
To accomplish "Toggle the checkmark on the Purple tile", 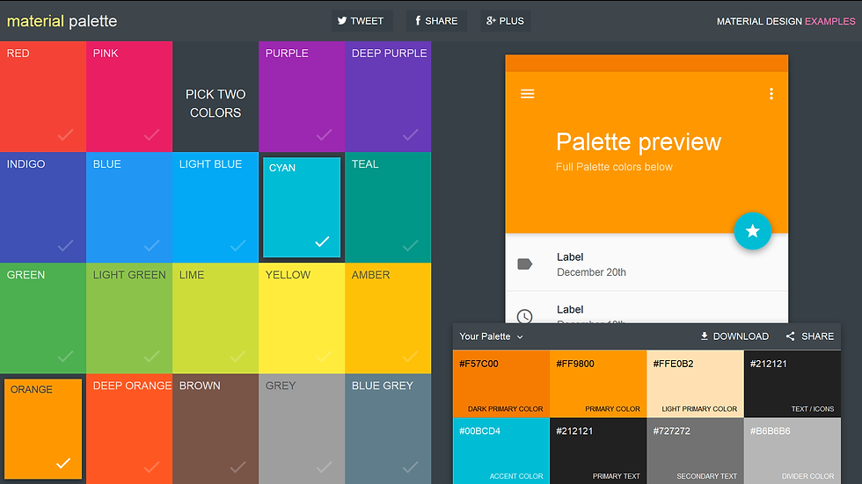I will (325, 134).
